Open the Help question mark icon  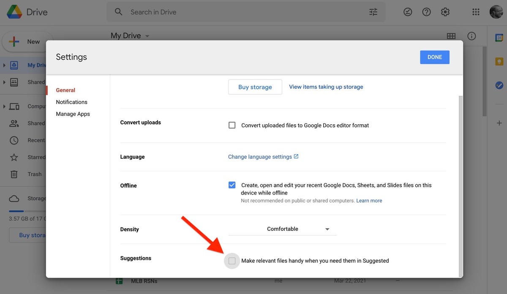click(x=426, y=12)
